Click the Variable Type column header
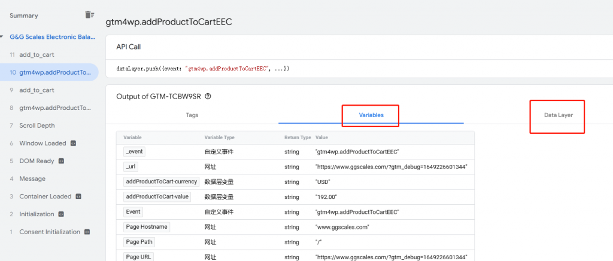 (219, 138)
